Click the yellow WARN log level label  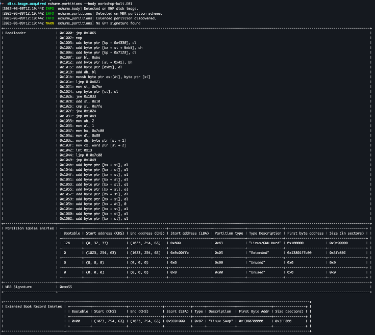(50, 23)
